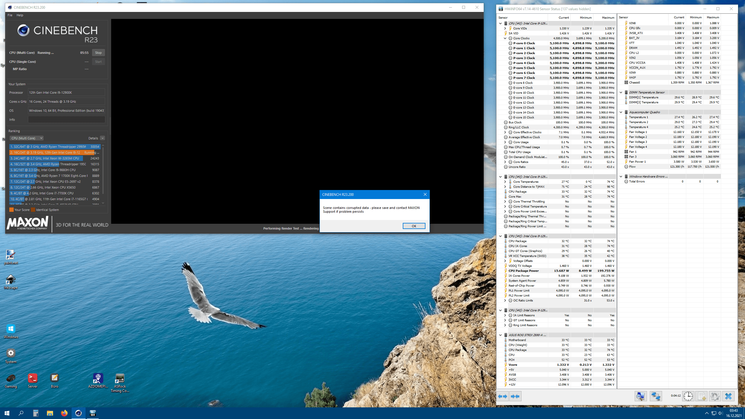Open taskbar search magnifier
The width and height of the screenshot is (745, 419).
(21, 413)
